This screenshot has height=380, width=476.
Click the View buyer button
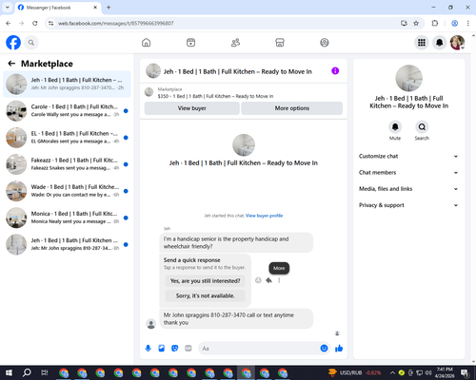192,108
